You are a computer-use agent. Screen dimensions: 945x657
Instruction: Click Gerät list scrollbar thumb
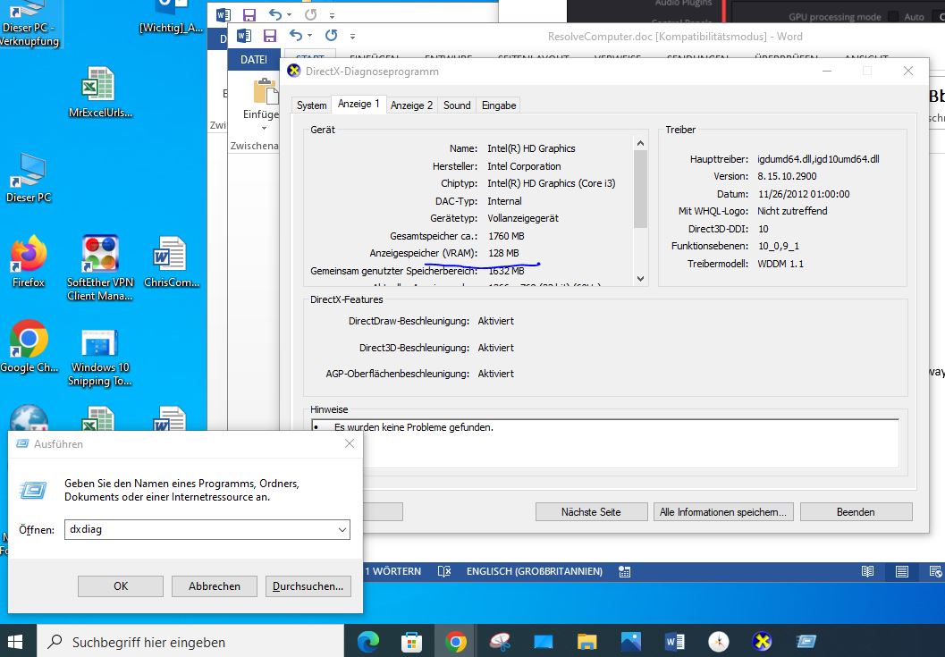[x=640, y=190]
